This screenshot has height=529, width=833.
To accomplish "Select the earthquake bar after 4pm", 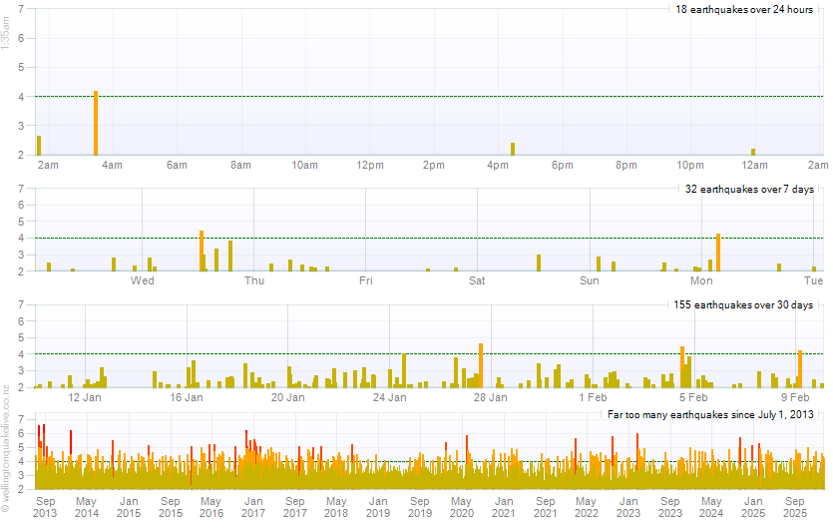I will coord(513,149).
